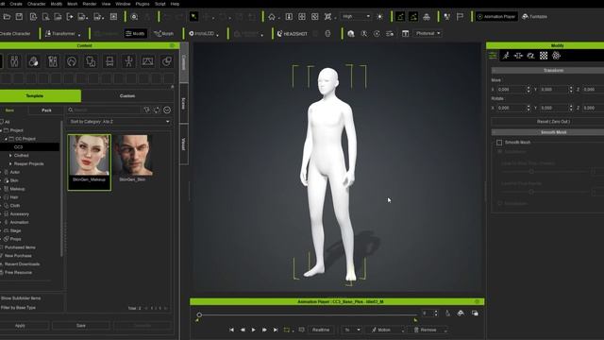Image resolution: width=604 pixels, height=340 pixels.
Task: Step to the previous frame
Action: pos(243,330)
